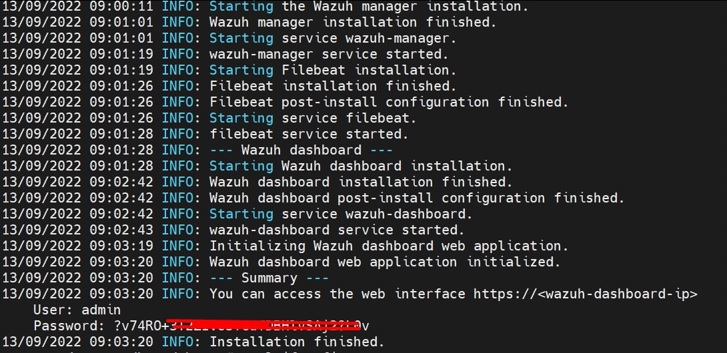Select "Starting Wazuh dashboard installation" line

361,166
